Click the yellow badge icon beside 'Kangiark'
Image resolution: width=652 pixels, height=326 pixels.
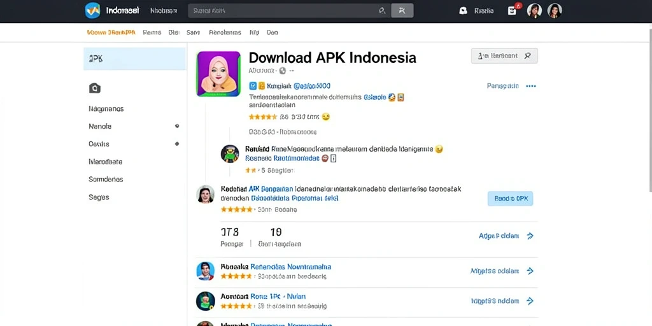[262, 86]
